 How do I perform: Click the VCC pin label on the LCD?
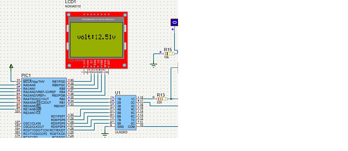84,62
